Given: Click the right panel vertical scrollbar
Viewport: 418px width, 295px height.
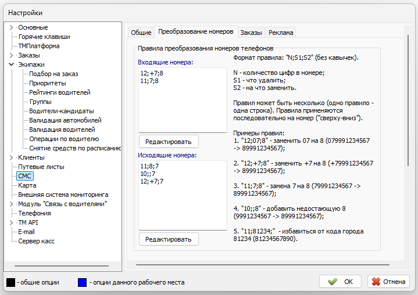Looking at the screenshot, I should click(408, 100).
